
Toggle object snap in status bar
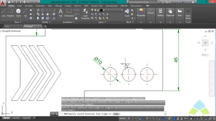163,118
